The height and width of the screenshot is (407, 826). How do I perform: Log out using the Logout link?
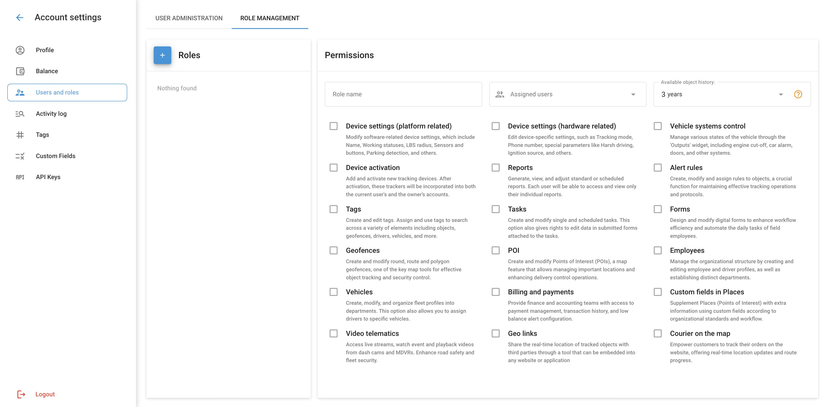[45, 394]
